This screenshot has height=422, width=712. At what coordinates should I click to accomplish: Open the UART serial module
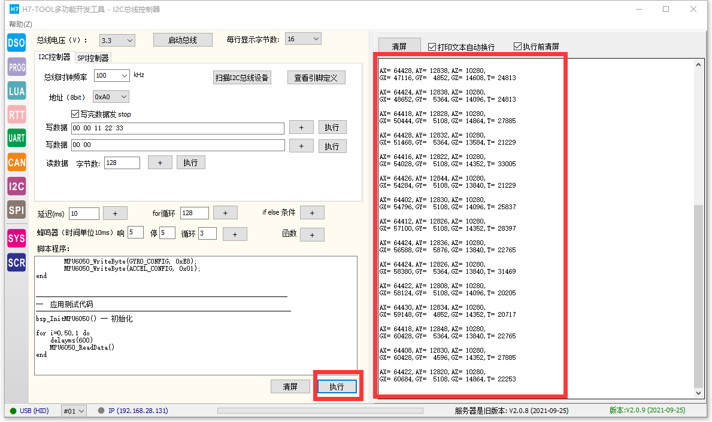[x=16, y=138]
